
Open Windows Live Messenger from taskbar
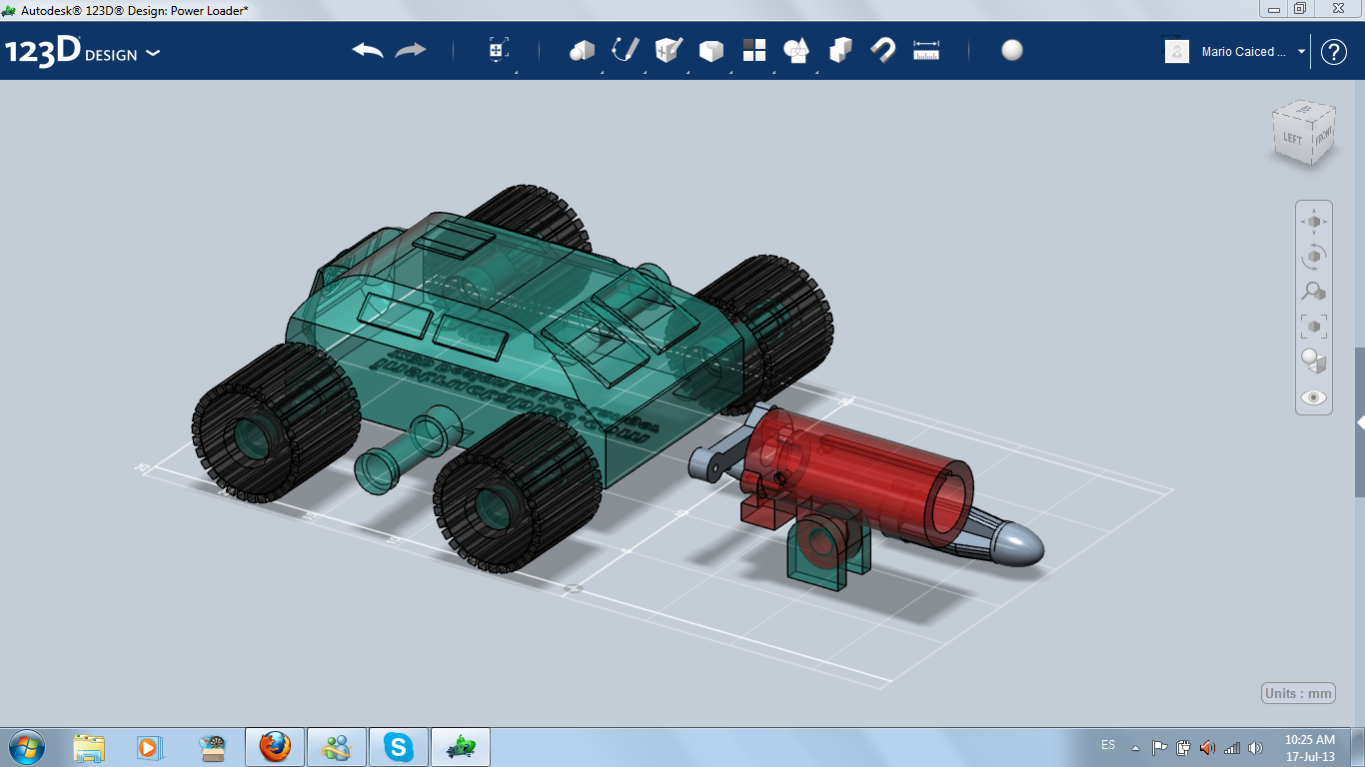pos(337,747)
